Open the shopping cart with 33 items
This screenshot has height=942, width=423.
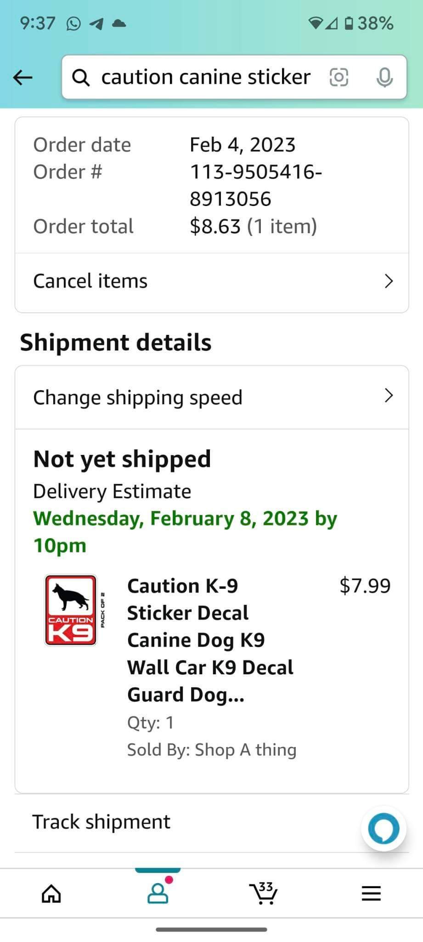264,893
